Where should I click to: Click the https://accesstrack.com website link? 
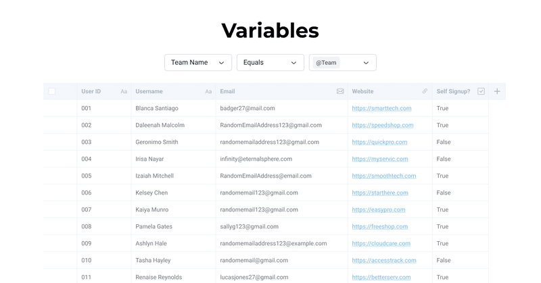[x=384, y=260]
